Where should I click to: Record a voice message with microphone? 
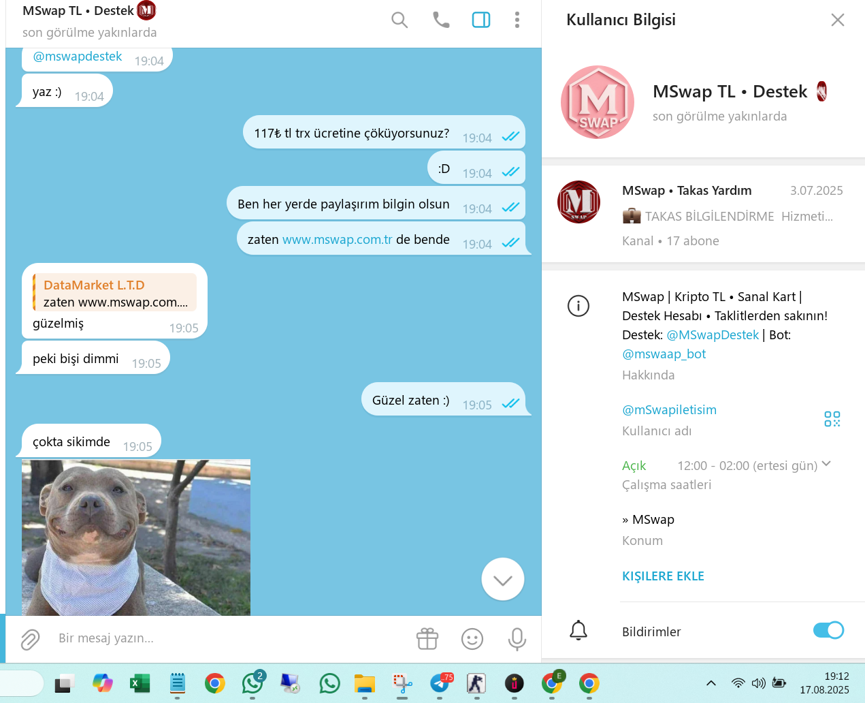517,639
